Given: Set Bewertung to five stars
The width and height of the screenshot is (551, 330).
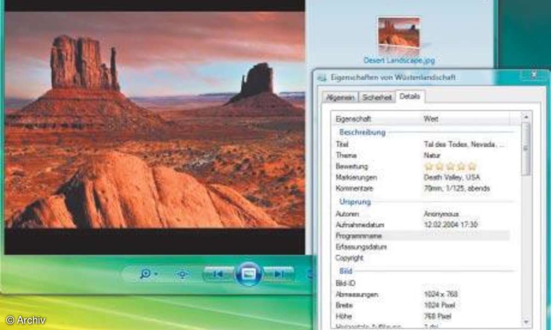Looking at the screenshot, I should [x=472, y=166].
